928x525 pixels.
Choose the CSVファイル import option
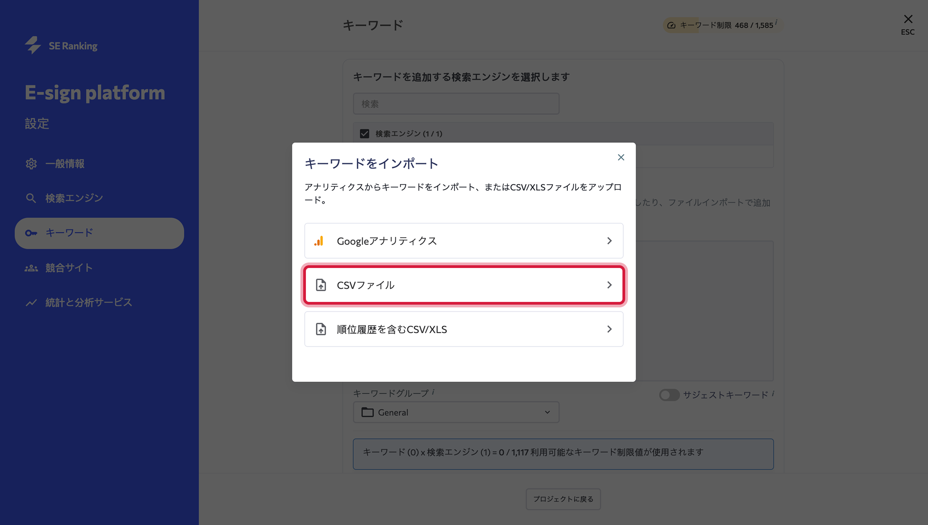(464, 285)
